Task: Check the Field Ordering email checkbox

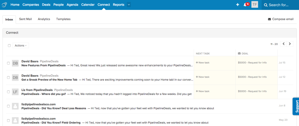Action: pyautogui.click(x=8, y=120)
